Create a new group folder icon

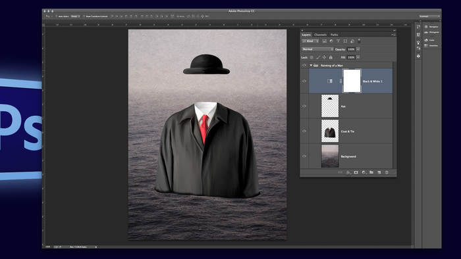[371, 172]
